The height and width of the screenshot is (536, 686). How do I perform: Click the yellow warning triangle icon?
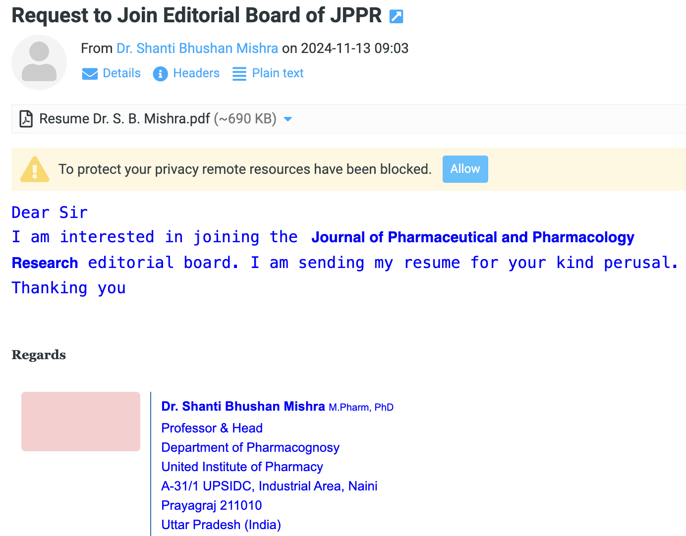pos(35,169)
